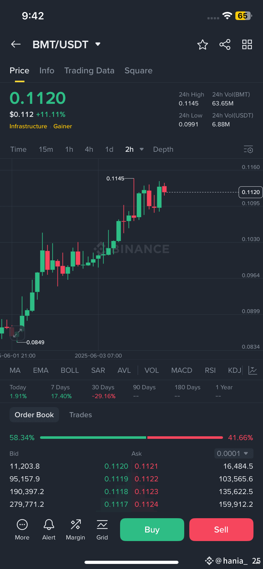This screenshot has height=569, width=263.
Task: Tap the 0.0849 low price label
Action: pyautogui.click(x=35, y=342)
